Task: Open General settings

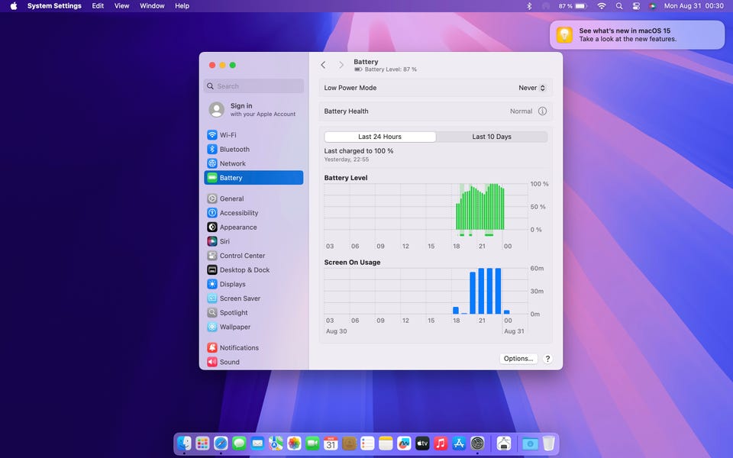Action: tap(253, 198)
